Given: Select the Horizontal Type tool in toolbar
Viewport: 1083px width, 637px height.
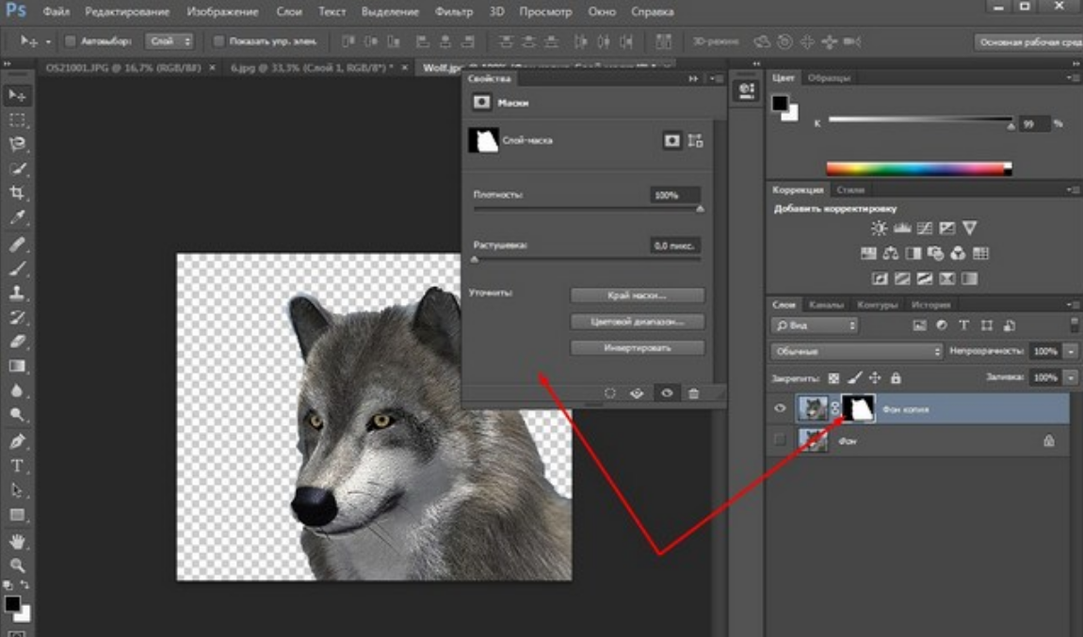Looking at the screenshot, I should point(17,465).
